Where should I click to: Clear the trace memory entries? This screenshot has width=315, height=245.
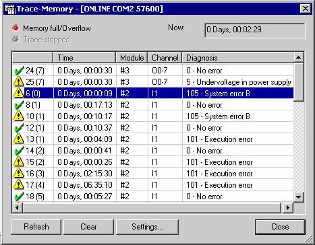coord(88,227)
